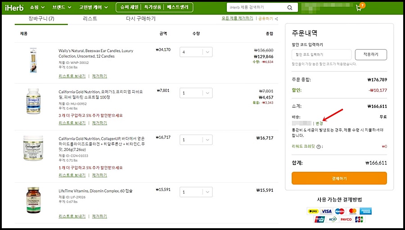Click the 공유하기 link
The width and height of the screenshot is (405, 230).
(x=265, y=18)
